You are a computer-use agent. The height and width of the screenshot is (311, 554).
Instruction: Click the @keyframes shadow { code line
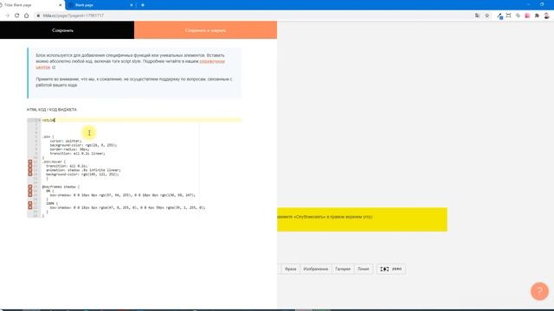pyautogui.click(x=61, y=187)
